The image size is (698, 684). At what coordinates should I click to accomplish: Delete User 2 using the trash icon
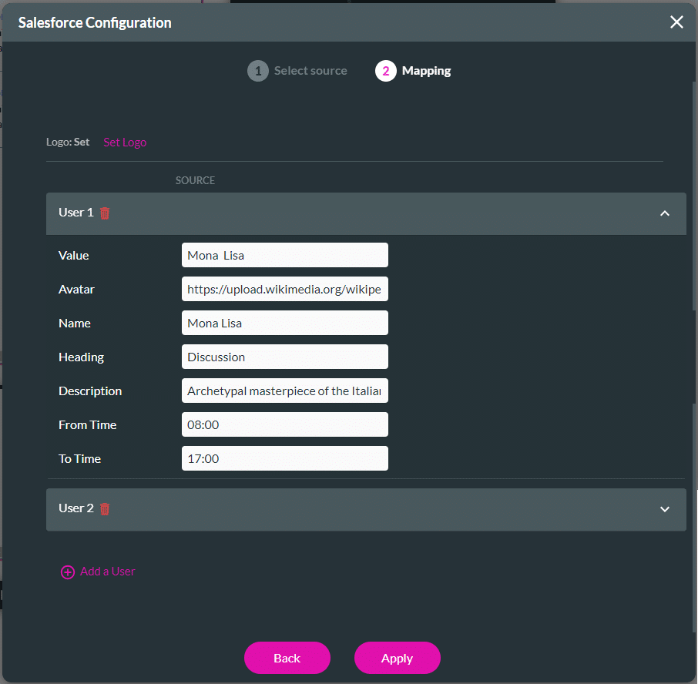tap(106, 509)
